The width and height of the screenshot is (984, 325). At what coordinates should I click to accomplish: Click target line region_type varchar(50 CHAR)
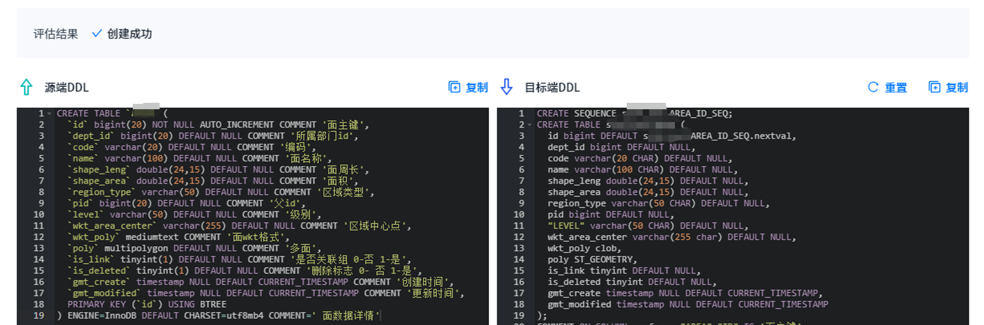(658, 203)
